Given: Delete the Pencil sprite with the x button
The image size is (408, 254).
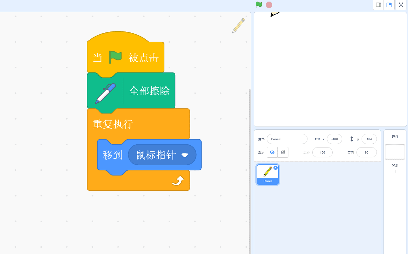Looking at the screenshot, I should coord(276,168).
